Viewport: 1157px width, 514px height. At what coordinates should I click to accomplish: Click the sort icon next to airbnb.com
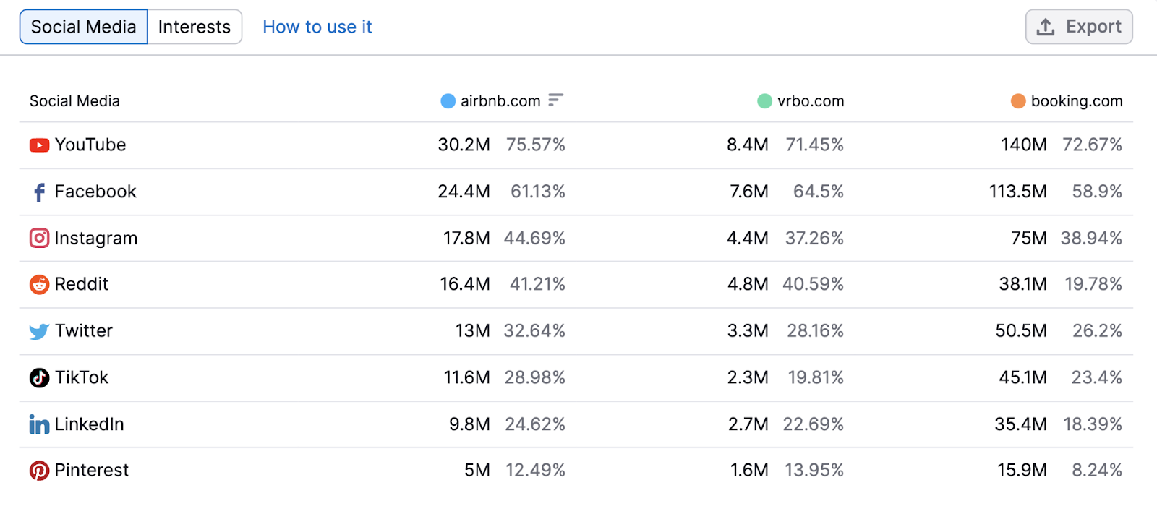(x=555, y=101)
